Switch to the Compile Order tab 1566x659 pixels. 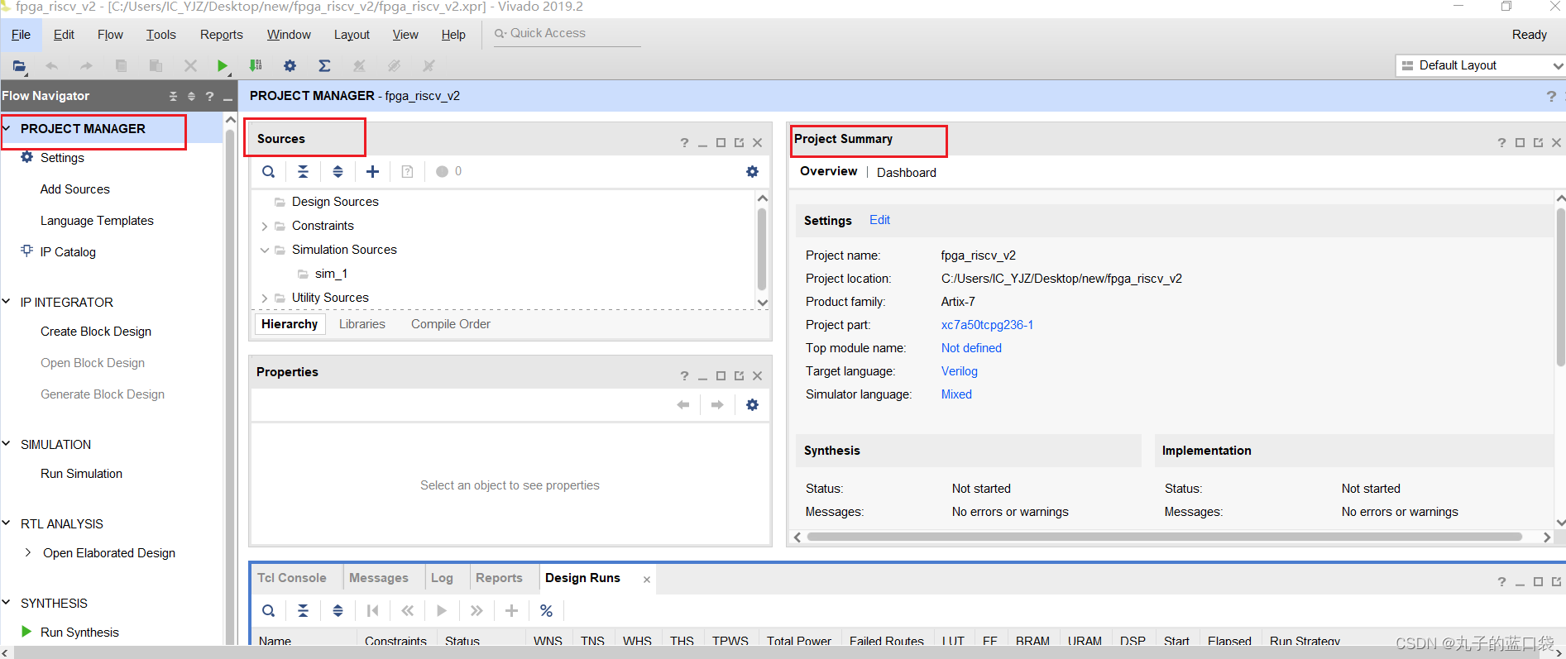[x=451, y=324]
